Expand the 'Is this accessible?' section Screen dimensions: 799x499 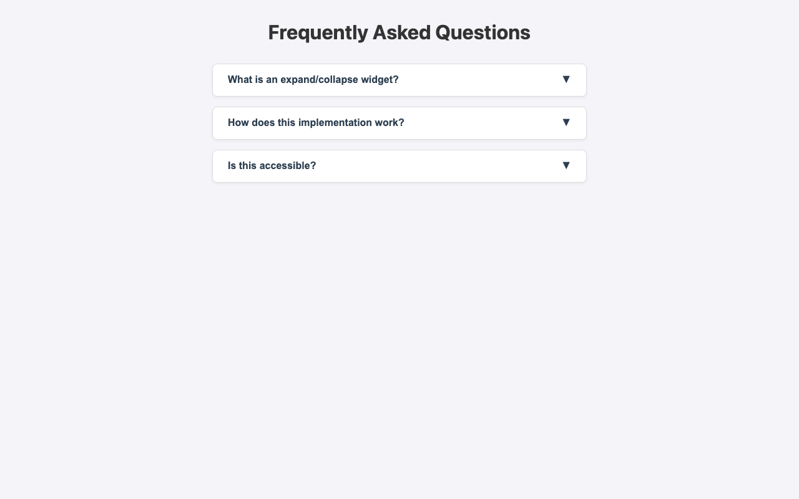coord(399,165)
